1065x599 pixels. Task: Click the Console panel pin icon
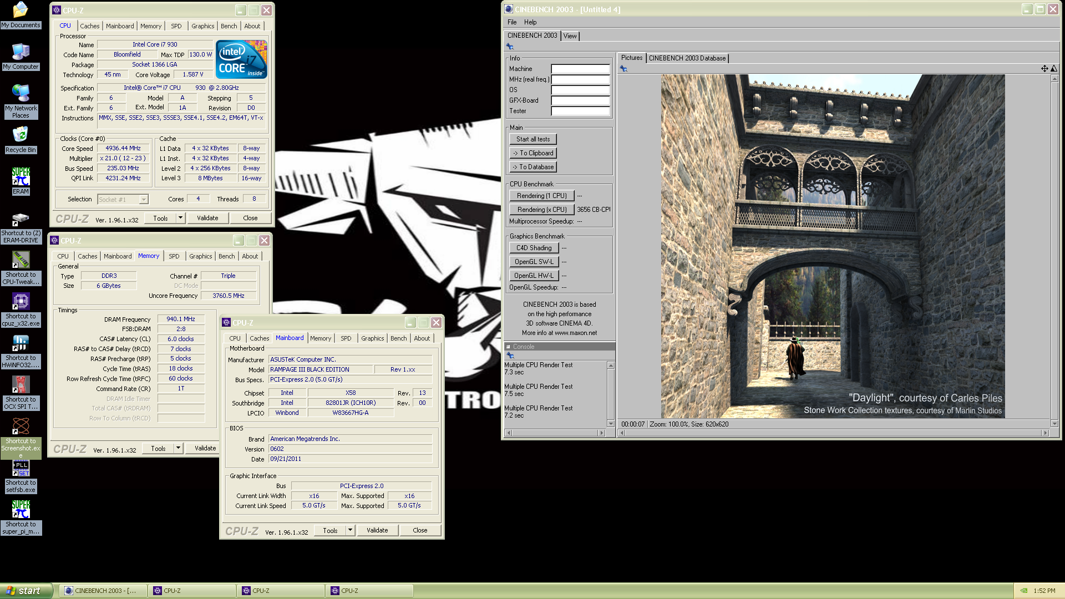(510, 355)
